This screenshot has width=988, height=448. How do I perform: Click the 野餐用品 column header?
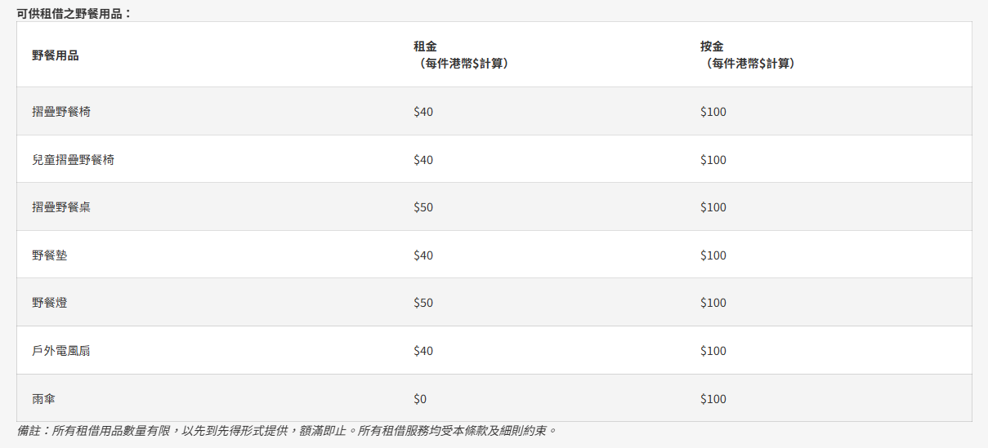(56, 55)
